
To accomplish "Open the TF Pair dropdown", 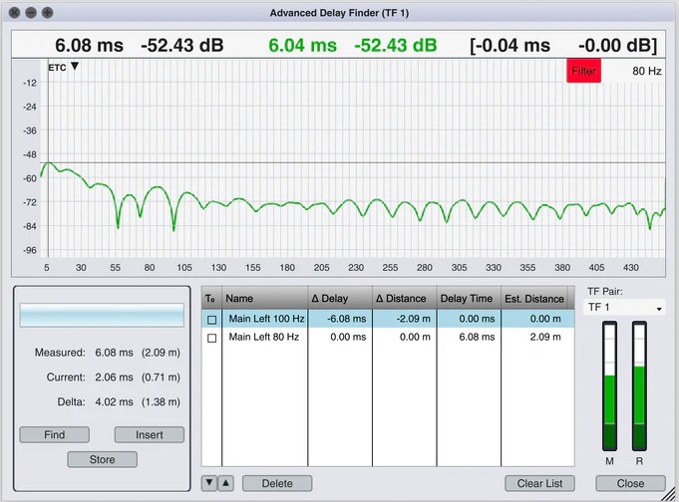I will [624, 309].
